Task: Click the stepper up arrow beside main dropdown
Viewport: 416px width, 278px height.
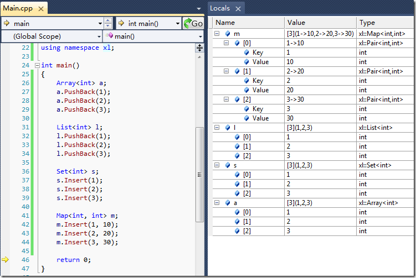Action: (x=107, y=20)
